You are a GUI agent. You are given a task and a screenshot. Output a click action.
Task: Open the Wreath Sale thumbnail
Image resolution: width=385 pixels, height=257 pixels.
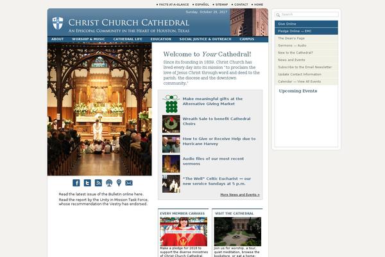pos(171,124)
